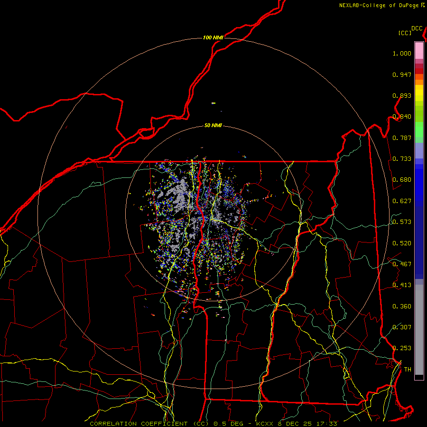
Task: Select the 0.573 scale value
Action: (402, 222)
